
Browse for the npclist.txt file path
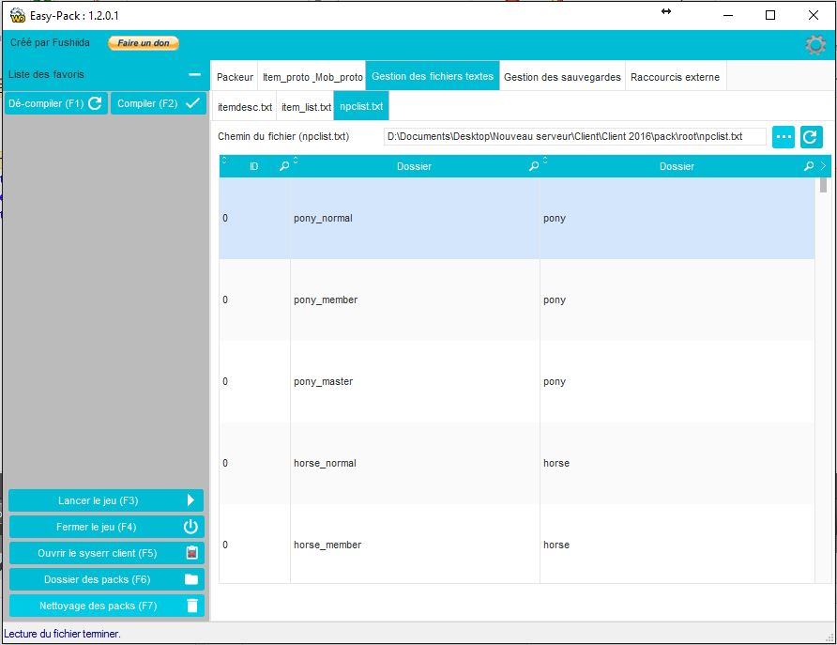point(784,137)
